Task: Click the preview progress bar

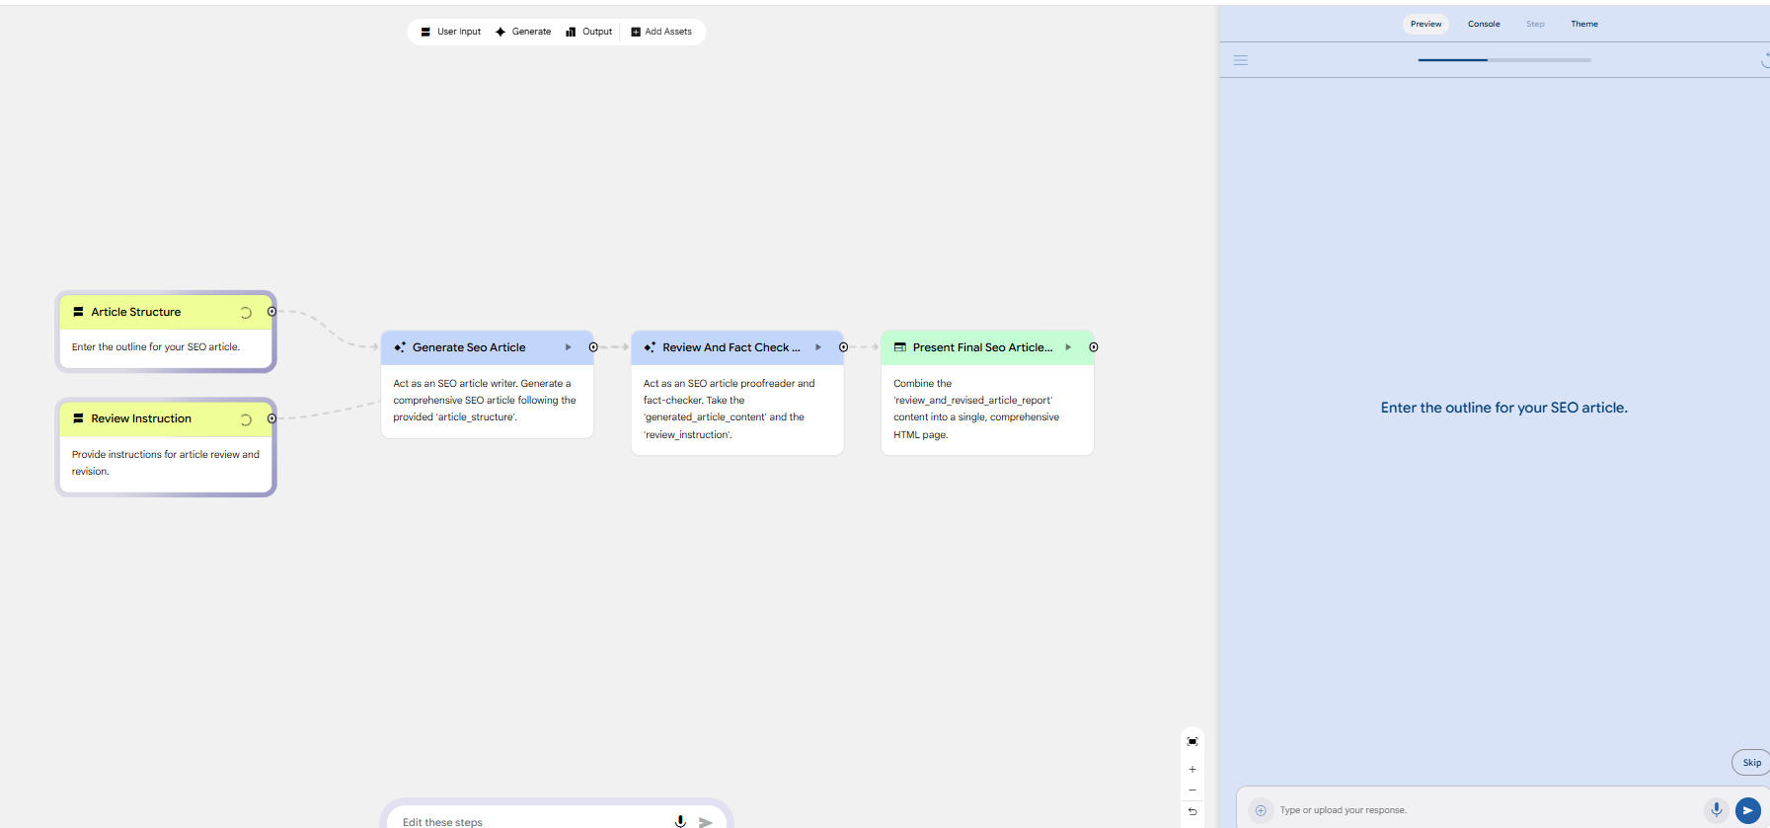Action: pyautogui.click(x=1504, y=60)
